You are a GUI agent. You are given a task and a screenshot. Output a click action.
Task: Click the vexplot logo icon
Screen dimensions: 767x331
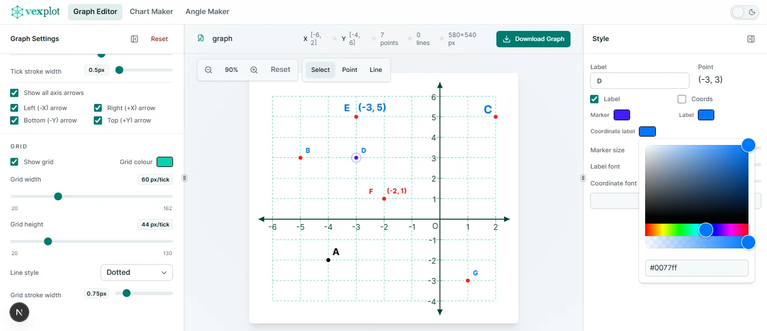pos(18,12)
